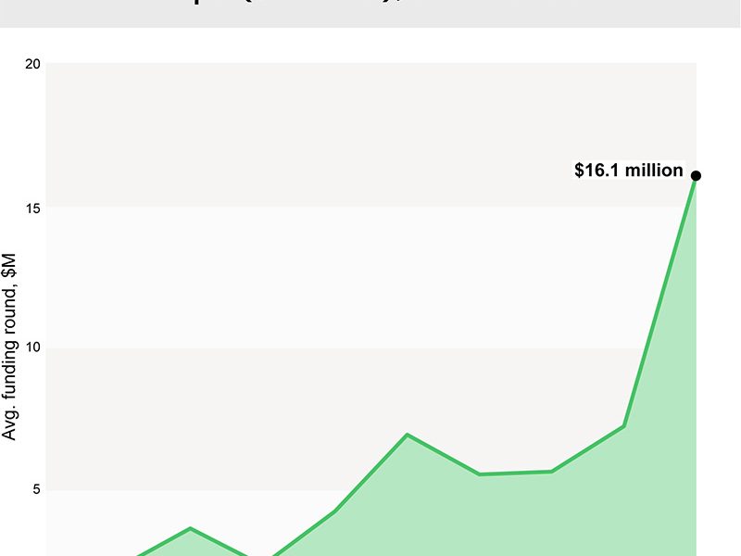Click the gray title banner at the top
Screen dimensions: 741x556
tap(370, 13)
